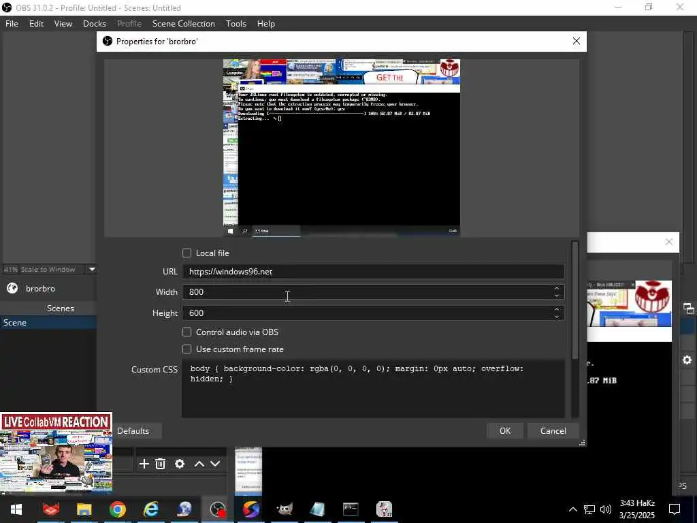The height and width of the screenshot is (523, 697).
Task: Grab the dialog resize grip beside Cancel
Action: 582,443
